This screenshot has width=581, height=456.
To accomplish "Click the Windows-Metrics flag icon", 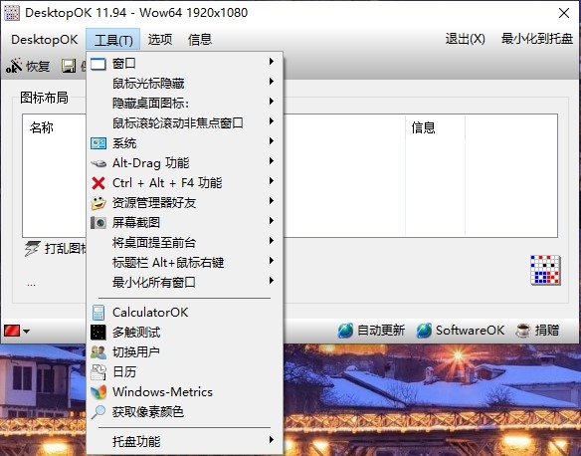I will pyautogui.click(x=98, y=392).
